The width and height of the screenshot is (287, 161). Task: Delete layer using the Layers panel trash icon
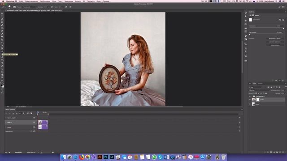pos(283,152)
